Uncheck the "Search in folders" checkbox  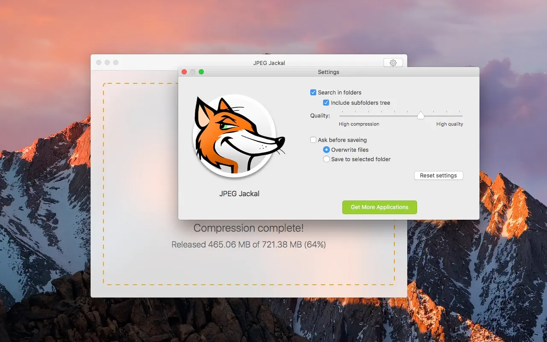313,92
